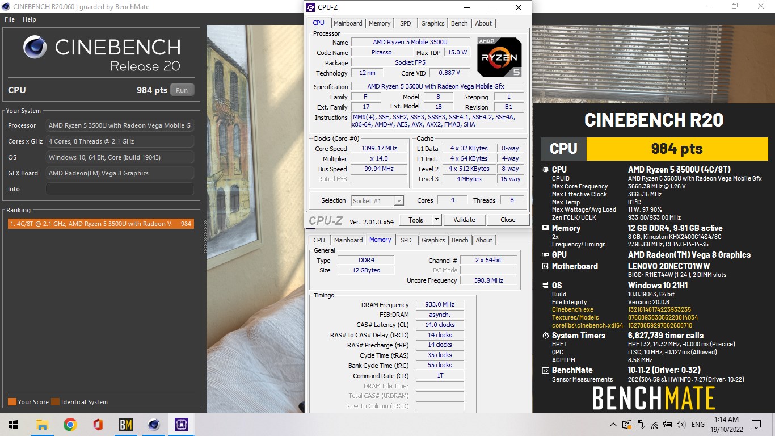The image size is (775, 436).
Task: Click Max TDP value 15.0 W
Action: pos(457,53)
